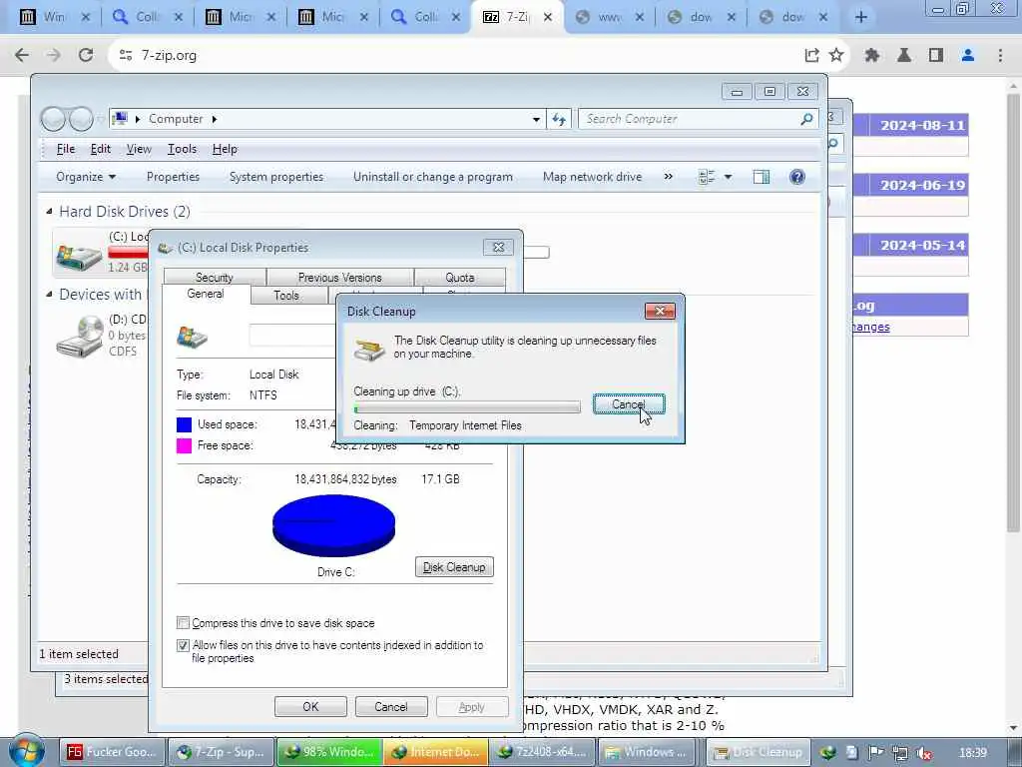Open the View menu in Explorer
The height and width of the screenshot is (767, 1022).
[x=139, y=149]
